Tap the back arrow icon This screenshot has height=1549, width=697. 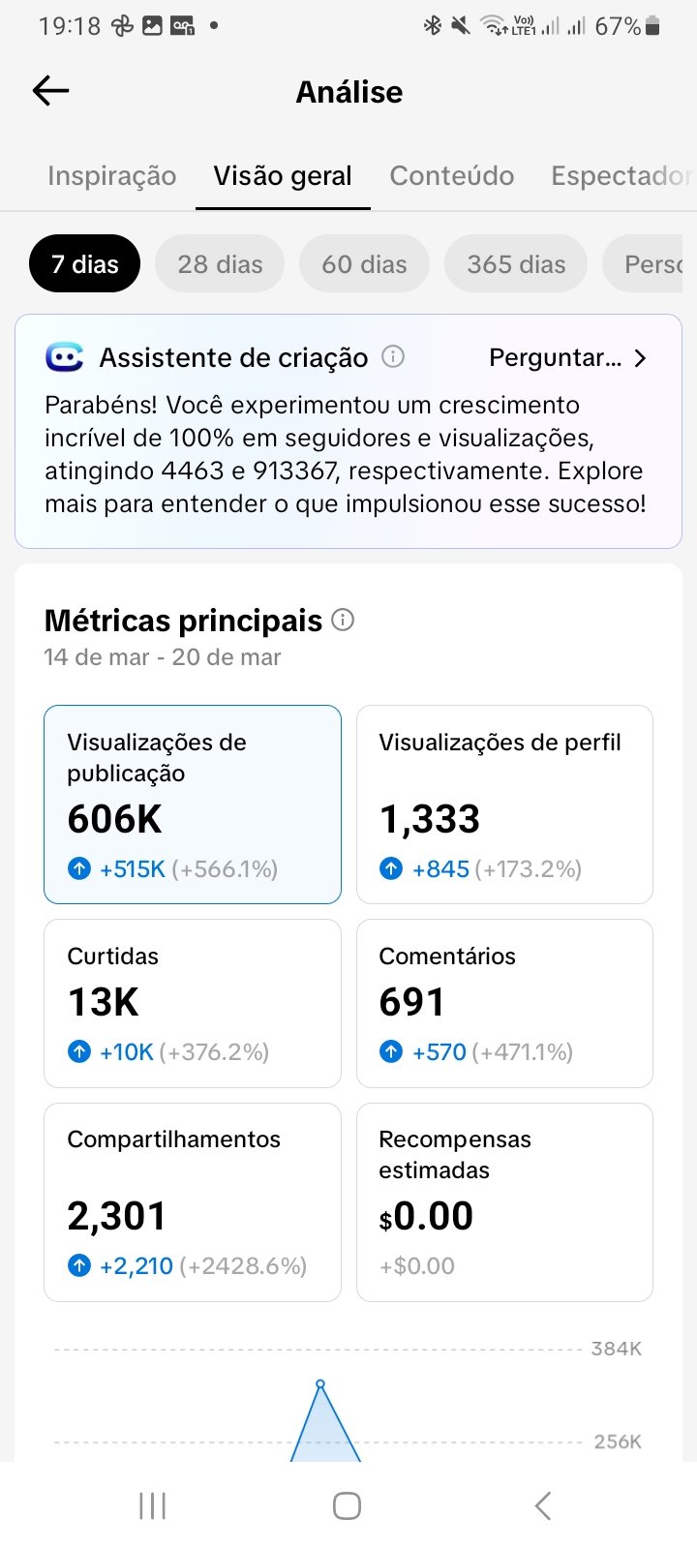51,91
